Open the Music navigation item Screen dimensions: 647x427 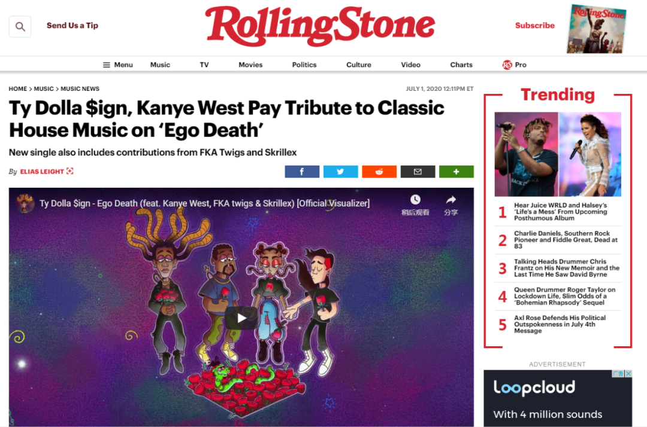point(160,65)
